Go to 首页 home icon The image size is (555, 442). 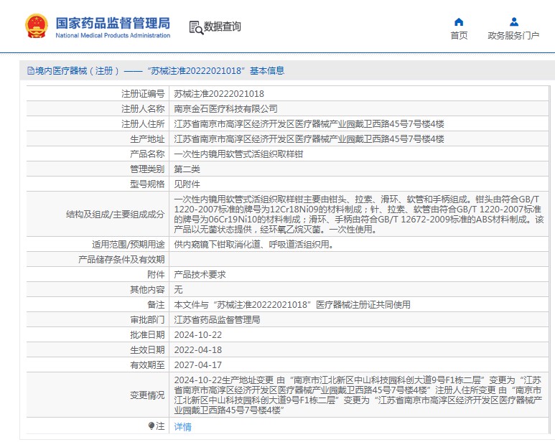[459, 22]
